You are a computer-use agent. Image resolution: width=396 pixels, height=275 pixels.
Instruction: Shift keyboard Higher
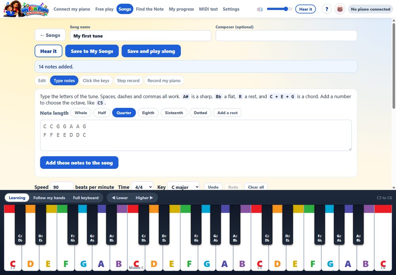pyautogui.click(x=144, y=198)
